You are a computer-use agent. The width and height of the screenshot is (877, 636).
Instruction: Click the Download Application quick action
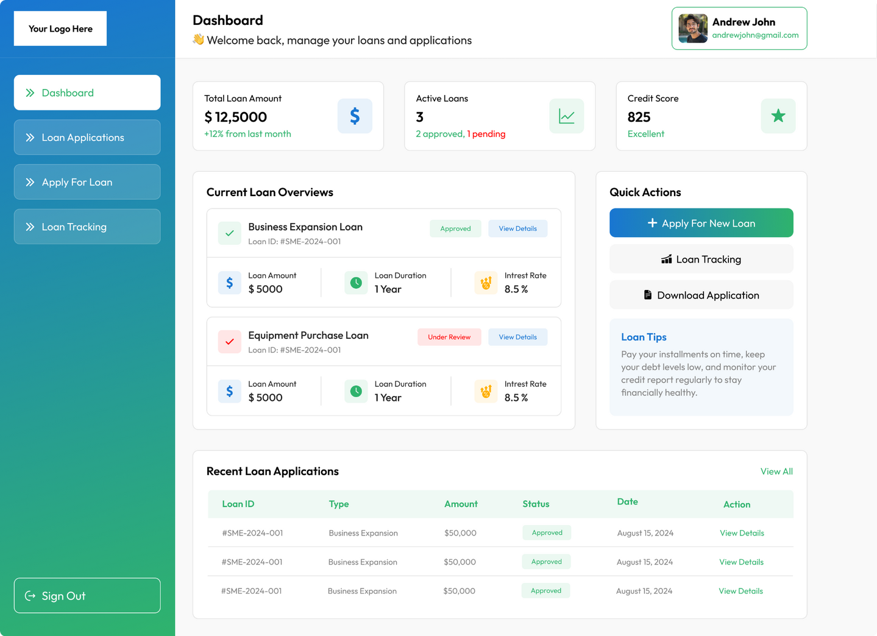pyautogui.click(x=701, y=295)
